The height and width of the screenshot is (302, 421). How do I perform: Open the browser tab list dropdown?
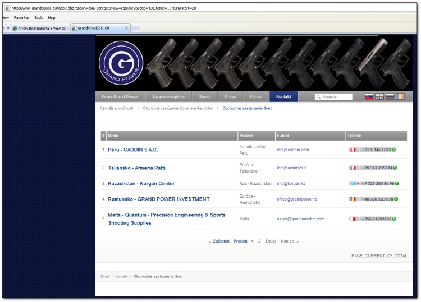[8, 28]
